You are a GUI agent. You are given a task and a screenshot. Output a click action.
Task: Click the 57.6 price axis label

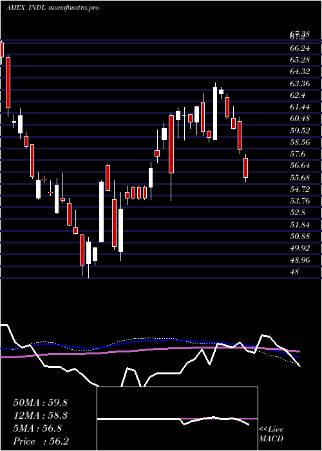point(298,154)
